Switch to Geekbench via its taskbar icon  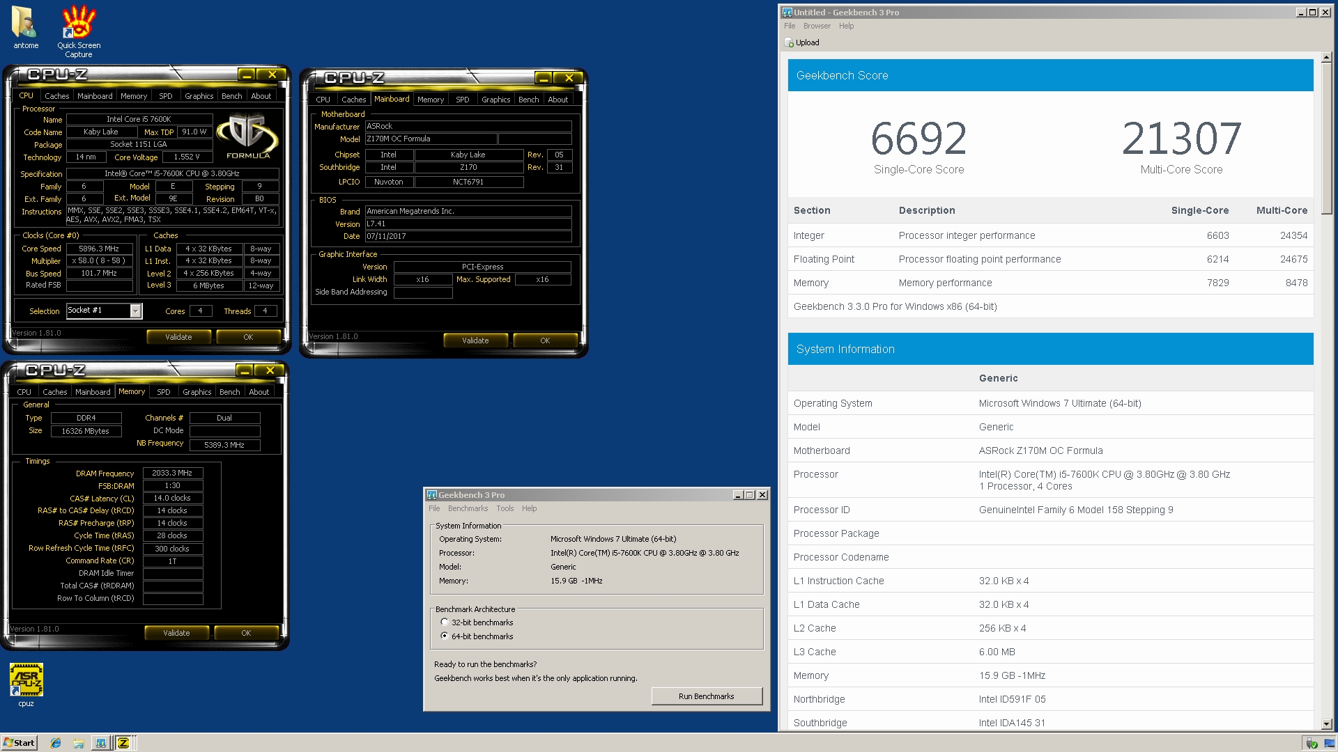(x=101, y=743)
